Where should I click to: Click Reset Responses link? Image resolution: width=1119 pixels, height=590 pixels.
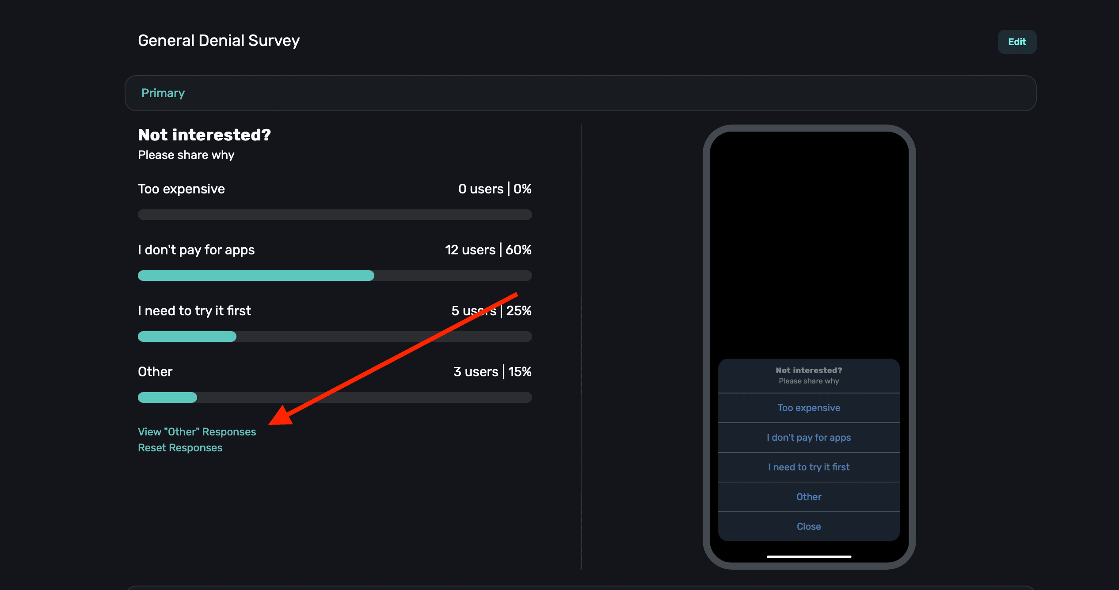pos(180,447)
